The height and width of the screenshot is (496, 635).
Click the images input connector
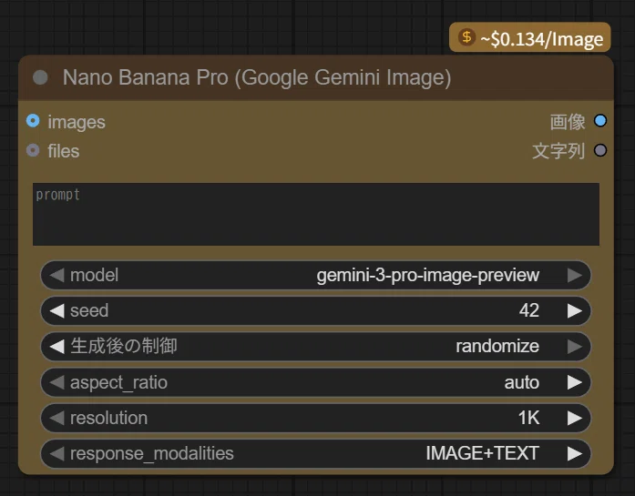click(x=33, y=121)
